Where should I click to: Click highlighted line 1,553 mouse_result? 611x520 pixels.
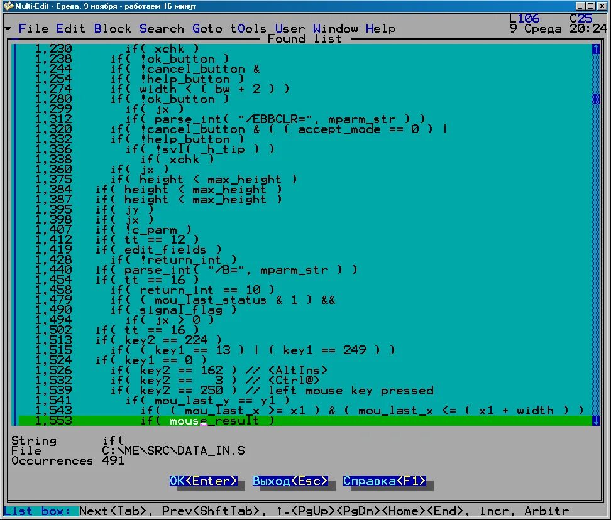[x=305, y=420]
